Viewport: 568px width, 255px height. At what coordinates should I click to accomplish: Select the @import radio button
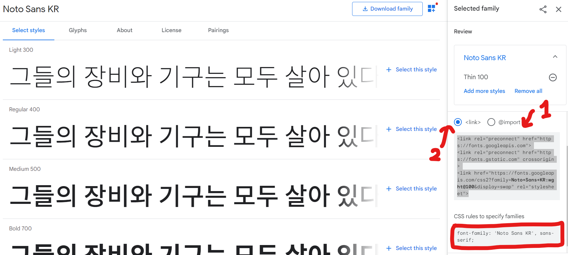491,122
